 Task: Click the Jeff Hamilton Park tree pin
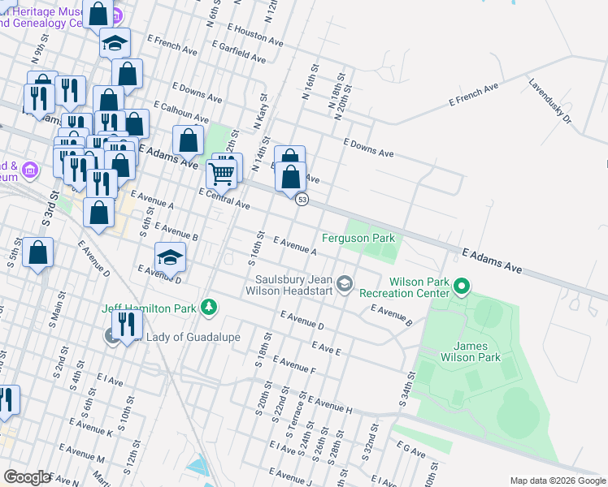coord(209,308)
